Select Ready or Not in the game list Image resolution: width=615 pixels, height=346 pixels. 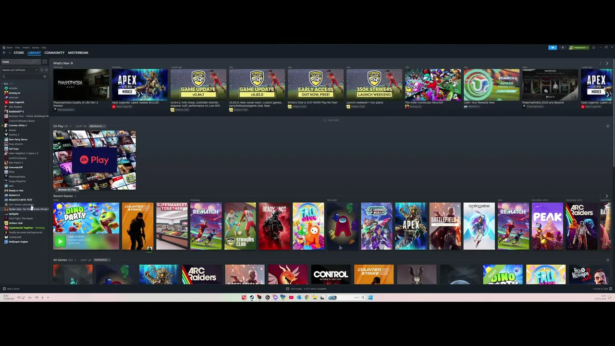15,190
